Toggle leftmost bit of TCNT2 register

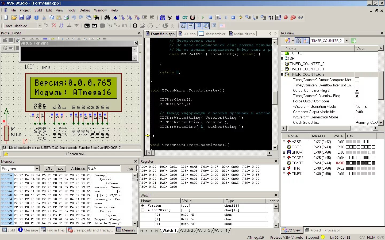tap(347, 163)
